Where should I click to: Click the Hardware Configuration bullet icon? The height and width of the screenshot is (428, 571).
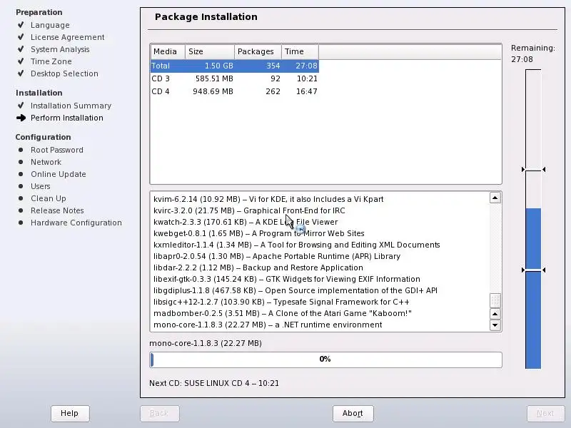pyautogui.click(x=21, y=223)
